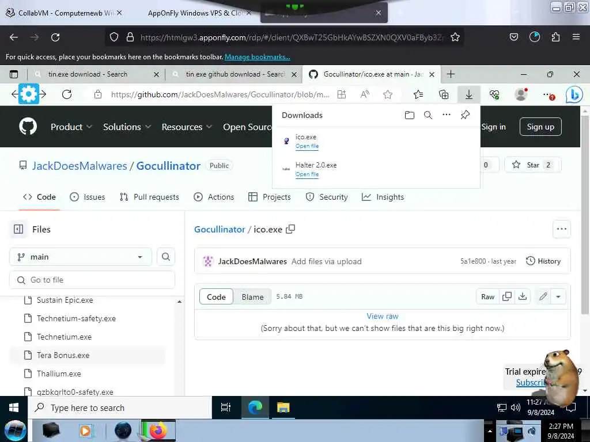This screenshot has height=442, width=590.
Task: Search downloads with the magnifier icon
Action: pyautogui.click(x=428, y=115)
